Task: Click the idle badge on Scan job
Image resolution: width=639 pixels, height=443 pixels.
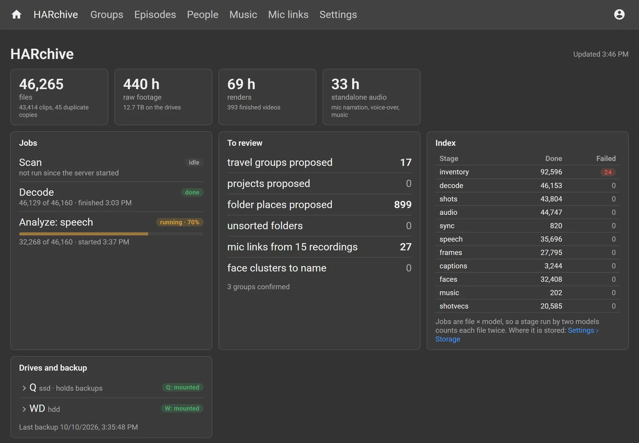Action: point(194,162)
